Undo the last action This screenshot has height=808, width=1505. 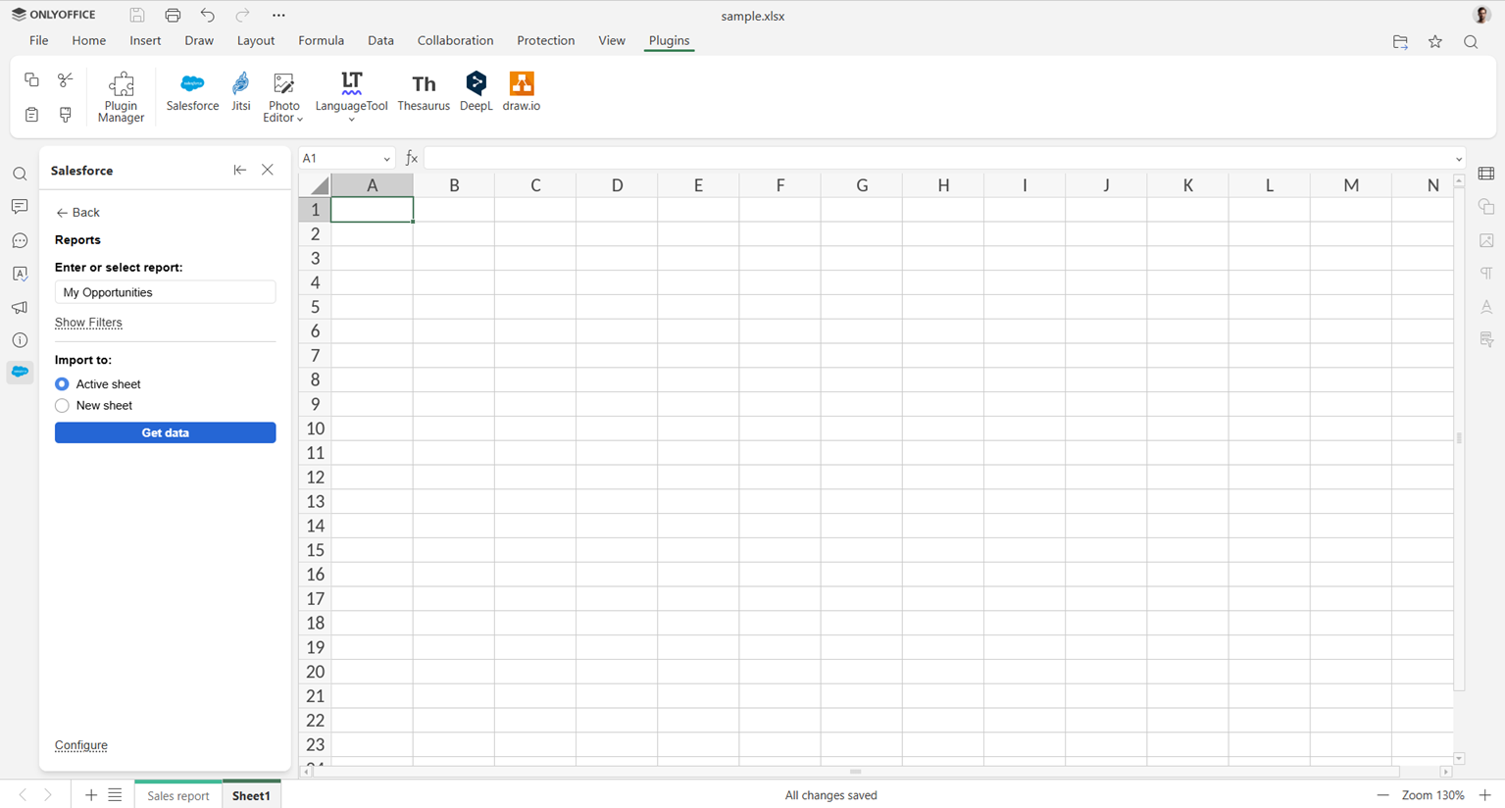(x=208, y=15)
